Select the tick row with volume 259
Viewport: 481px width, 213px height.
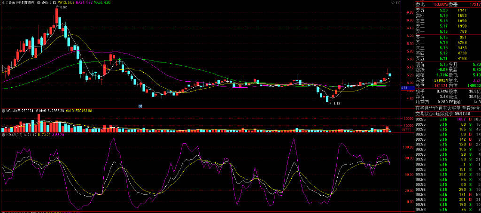coord(448,190)
